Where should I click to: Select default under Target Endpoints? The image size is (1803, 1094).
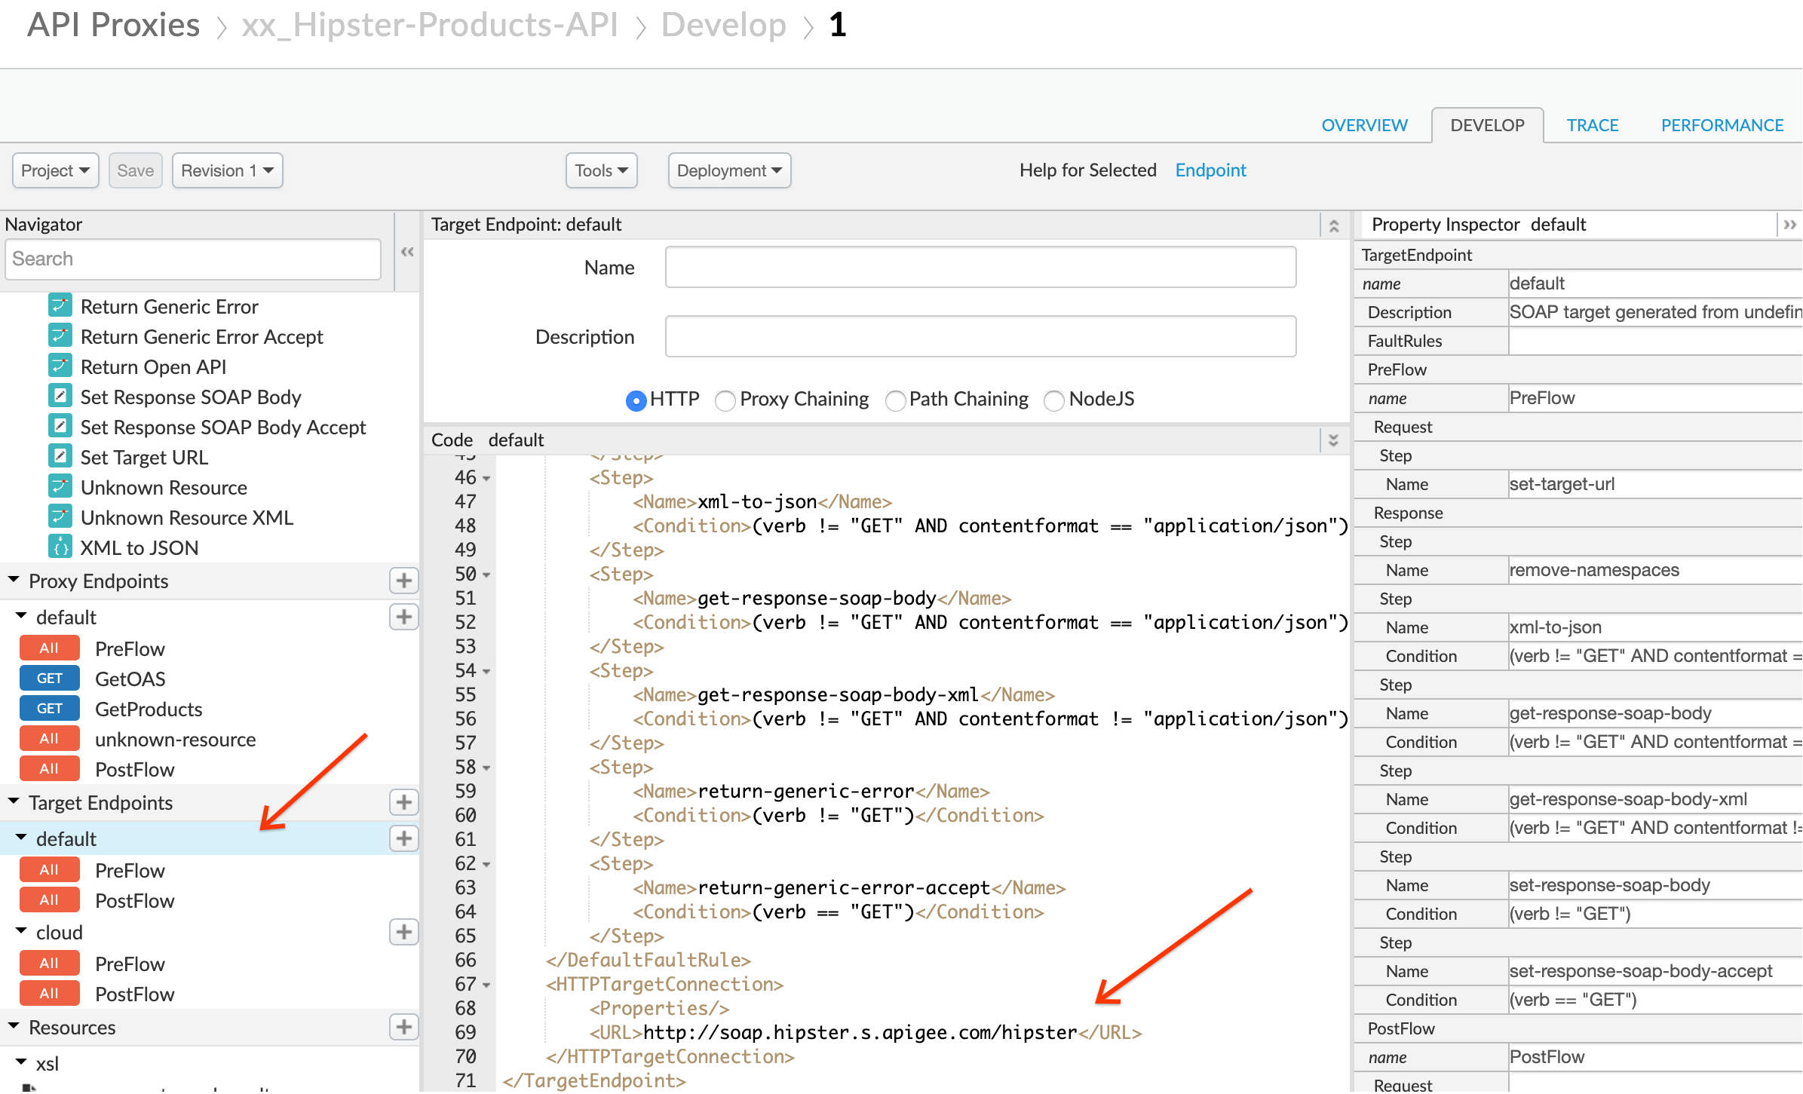pos(66,838)
